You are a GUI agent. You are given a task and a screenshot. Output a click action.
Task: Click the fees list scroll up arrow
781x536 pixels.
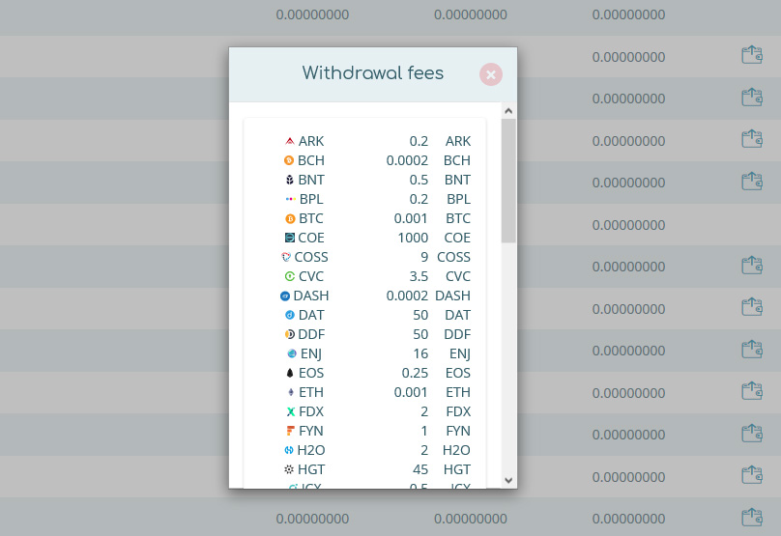tap(508, 111)
